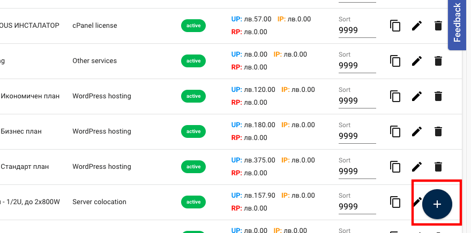Edit the cPanel license product
The image size is (471, 233).
417,26
